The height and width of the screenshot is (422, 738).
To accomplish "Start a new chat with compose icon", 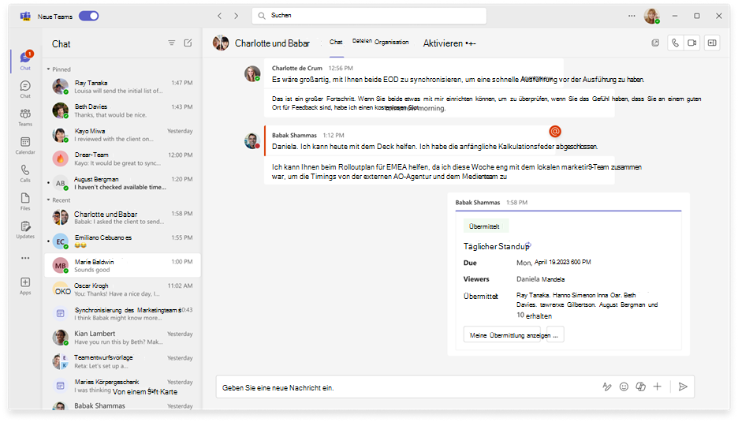I will [x=188, y=43].
